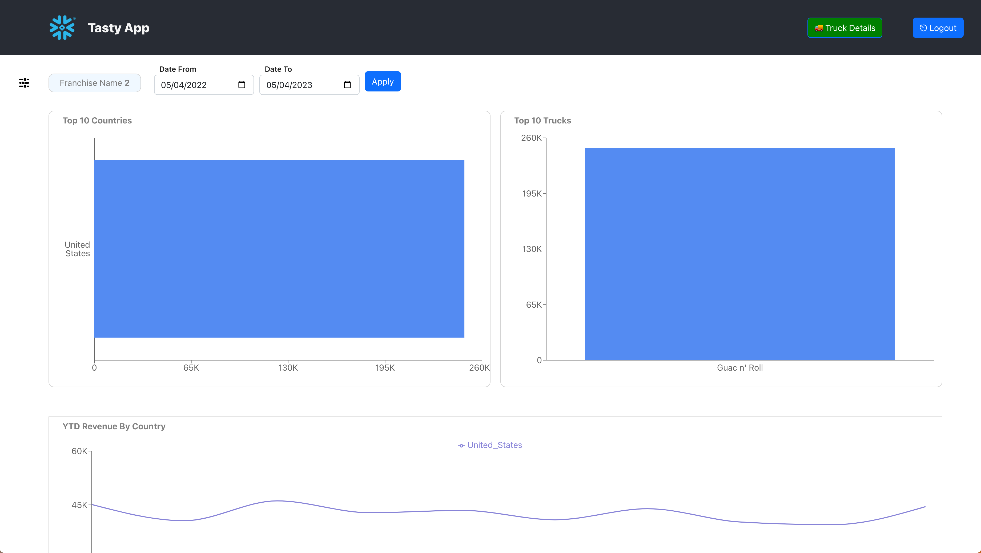
Task: Click the Snowflake logo icon
Action: pyautogui.click(x=62, y=27)
